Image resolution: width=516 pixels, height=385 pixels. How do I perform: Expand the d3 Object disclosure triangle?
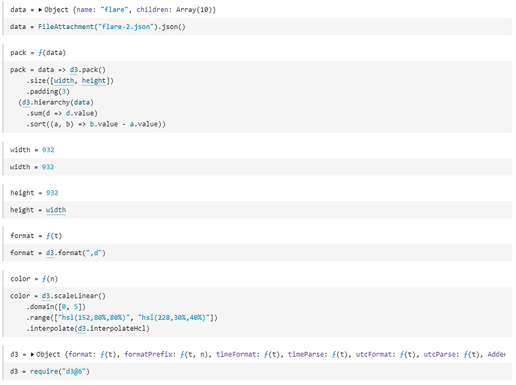point(32,355)
